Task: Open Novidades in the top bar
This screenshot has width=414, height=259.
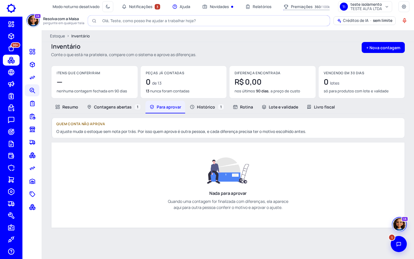Action: pyautogui.click(x=218, y=7)
